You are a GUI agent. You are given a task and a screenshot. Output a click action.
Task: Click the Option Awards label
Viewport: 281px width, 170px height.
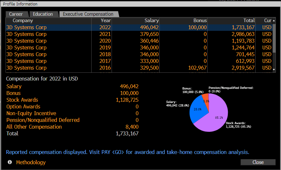pos(23,107)
